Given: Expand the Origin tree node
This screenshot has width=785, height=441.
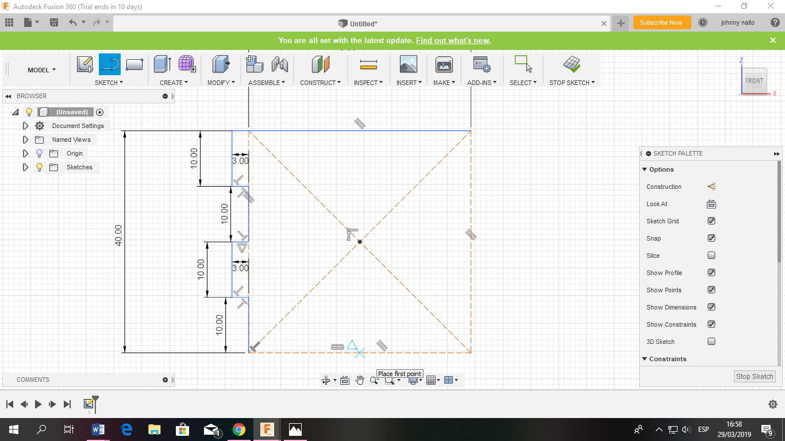Looking at the screenshot, I should coord(25,153).
